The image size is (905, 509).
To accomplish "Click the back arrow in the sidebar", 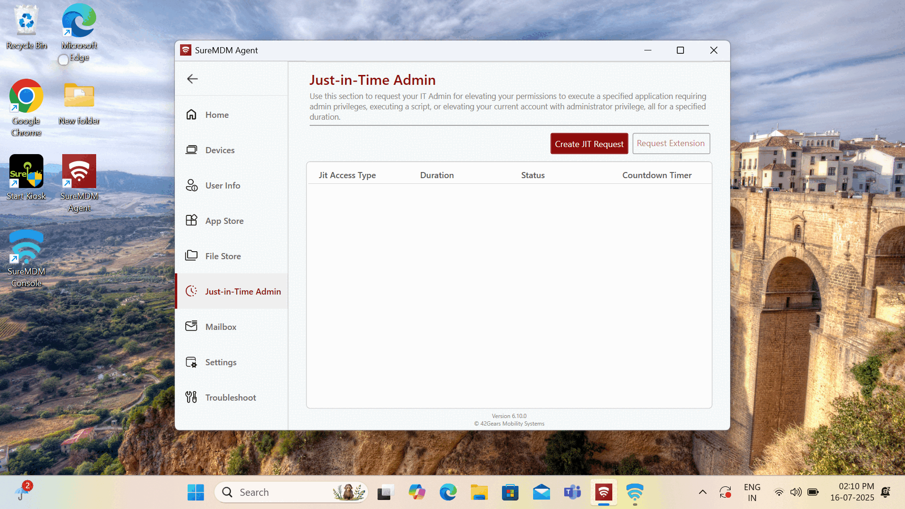I will (x=192, y=79).
